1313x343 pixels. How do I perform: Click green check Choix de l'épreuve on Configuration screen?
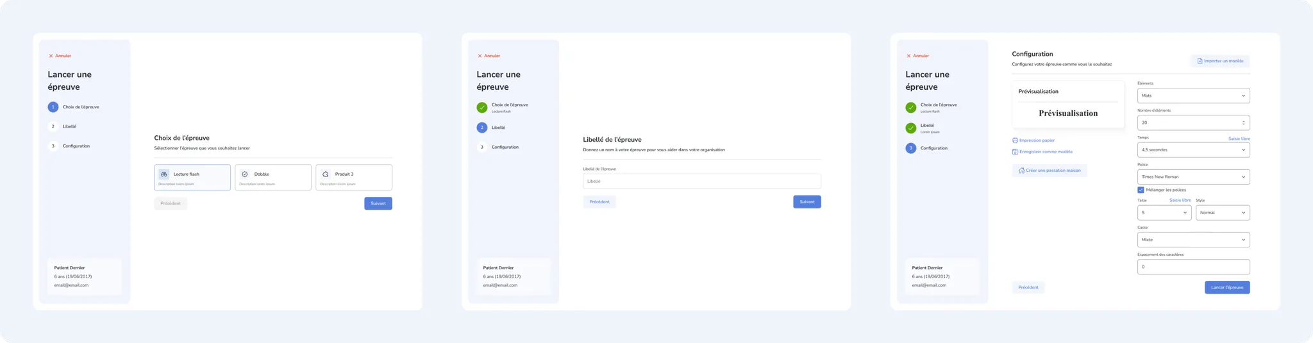click(911, 107)
